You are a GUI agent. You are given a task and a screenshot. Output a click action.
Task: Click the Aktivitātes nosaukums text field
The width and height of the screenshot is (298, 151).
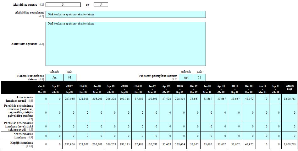pyautogui.click(x=126, y=14)
